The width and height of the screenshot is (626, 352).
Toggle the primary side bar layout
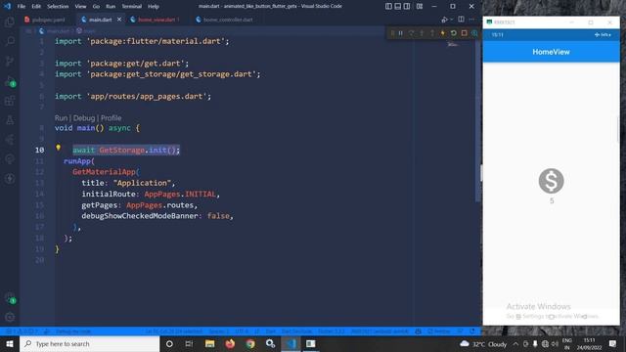[388, 6]
